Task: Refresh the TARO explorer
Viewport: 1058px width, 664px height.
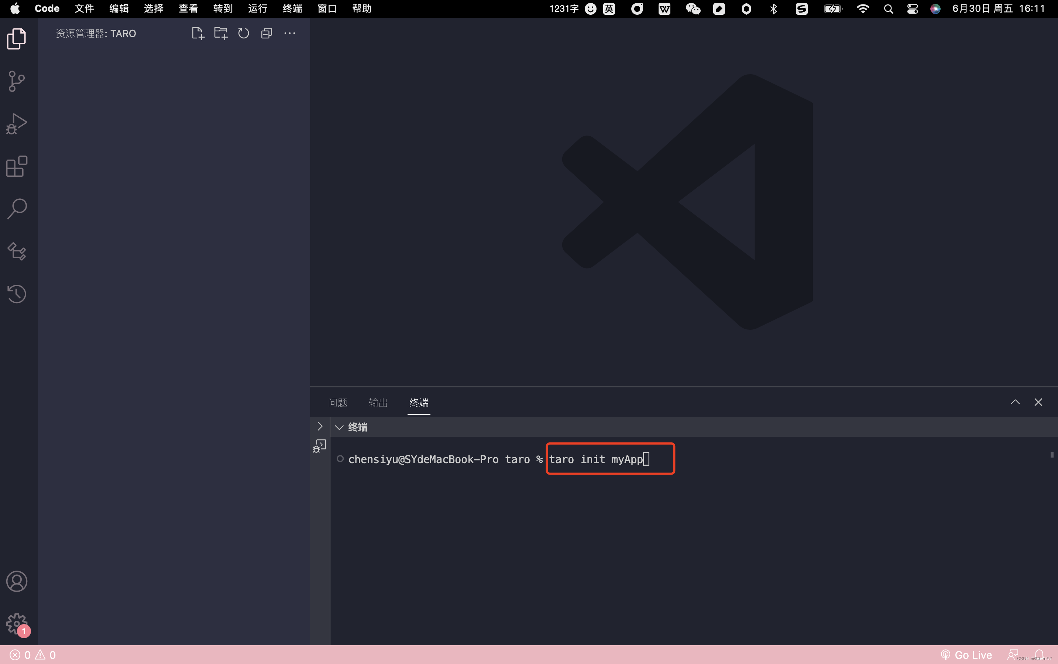Action: click(x=244, y=33)
